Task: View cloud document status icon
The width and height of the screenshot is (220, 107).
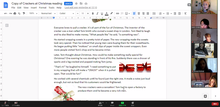Action: click(x=86, y=4)
